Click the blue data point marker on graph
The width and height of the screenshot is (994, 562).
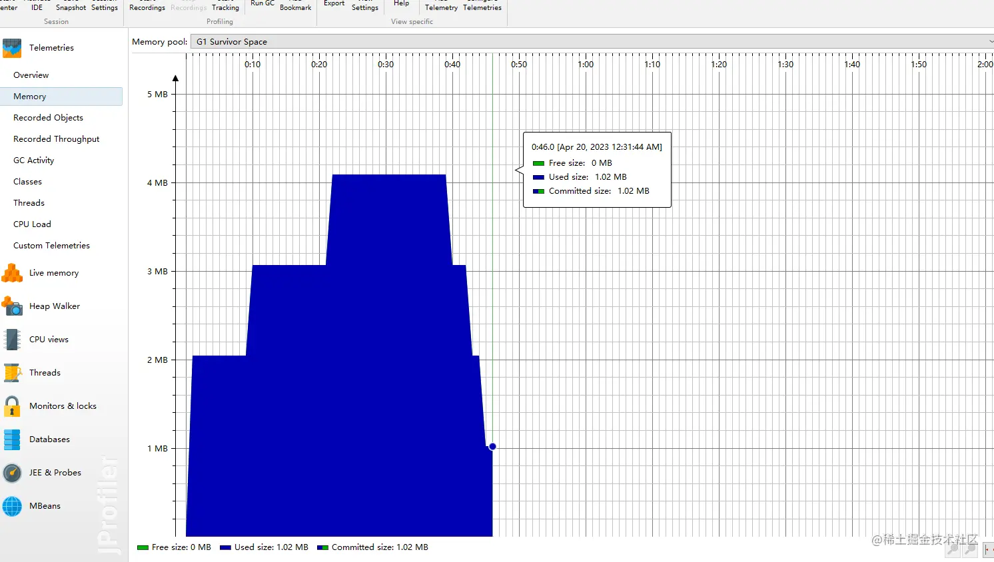(x=492, y=447)
